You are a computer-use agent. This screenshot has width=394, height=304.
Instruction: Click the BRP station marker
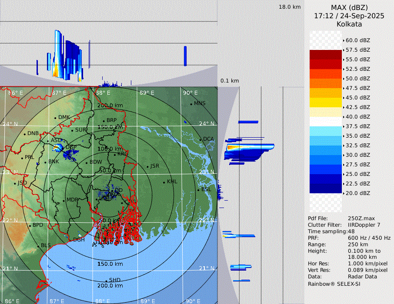click(x=104, y=121)
